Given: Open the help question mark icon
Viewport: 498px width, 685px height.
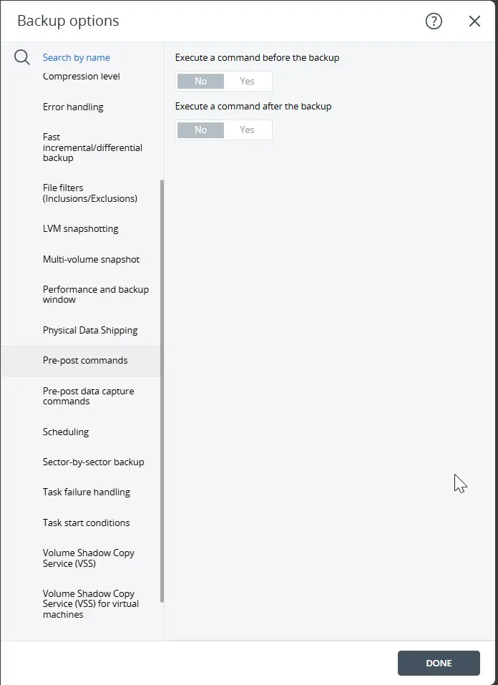Looking at the screenshot, I should click(x=434, y=21).
